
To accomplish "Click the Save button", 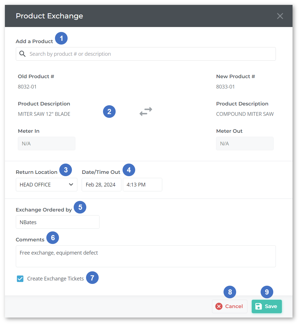I will point(267,306).
